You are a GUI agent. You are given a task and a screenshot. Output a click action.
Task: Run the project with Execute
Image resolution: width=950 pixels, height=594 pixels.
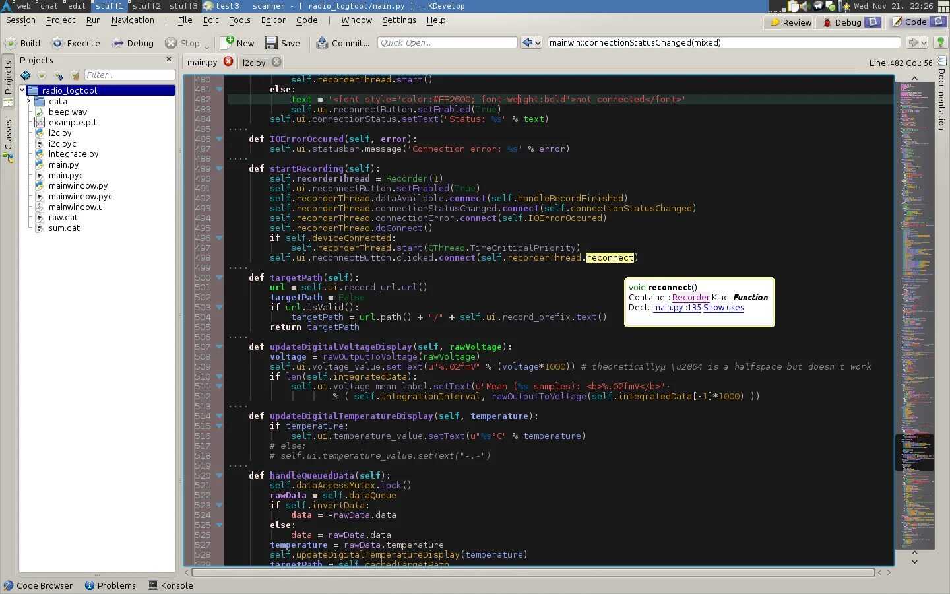coord(76,43)
